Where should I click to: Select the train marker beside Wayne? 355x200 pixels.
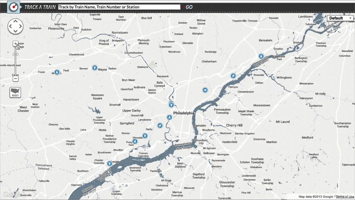[95, 68]
